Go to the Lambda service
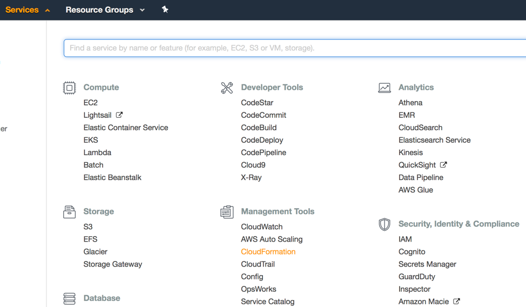Image resolution: width=526 pixels, height=307 pixels. click(97, 152)
